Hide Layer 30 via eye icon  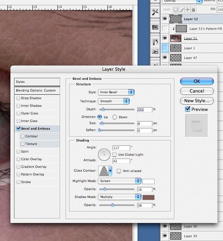tap(165, 226)
